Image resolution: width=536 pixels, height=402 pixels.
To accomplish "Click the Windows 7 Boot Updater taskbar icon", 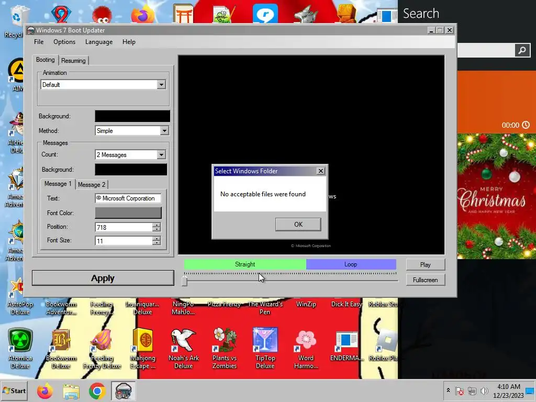I will click(124, 392).
